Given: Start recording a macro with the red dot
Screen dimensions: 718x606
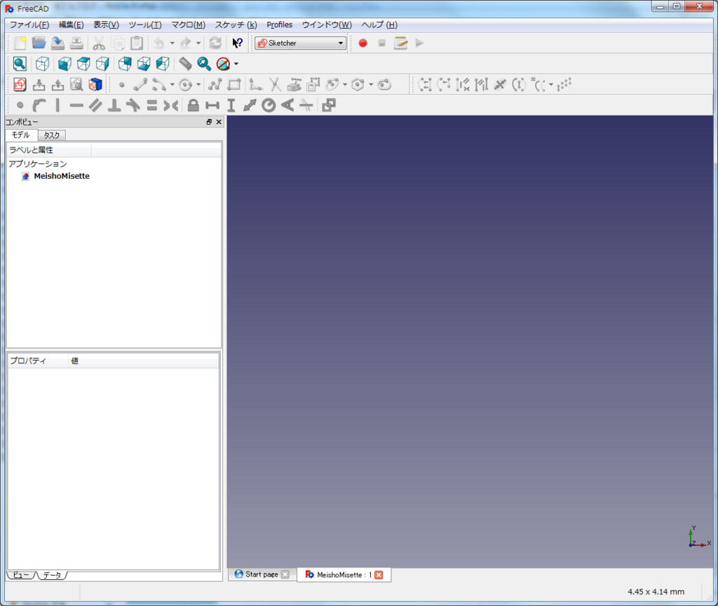Looking at the screenshot, I should pos(363,43).
